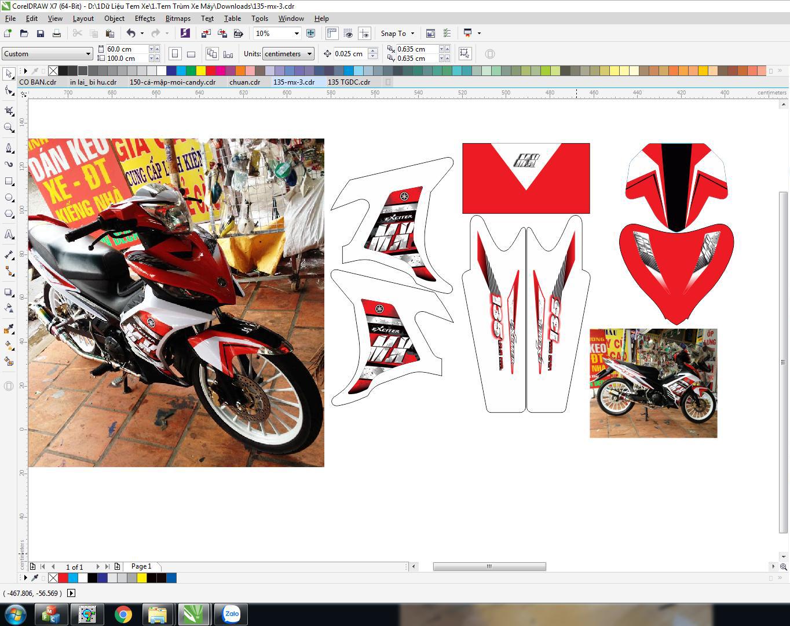Print the document

pyautogui.click(x=57, y=34)
